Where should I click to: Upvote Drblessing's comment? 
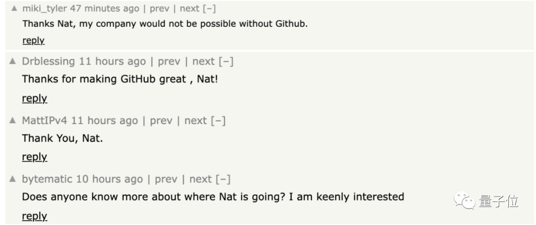[13, 62]
